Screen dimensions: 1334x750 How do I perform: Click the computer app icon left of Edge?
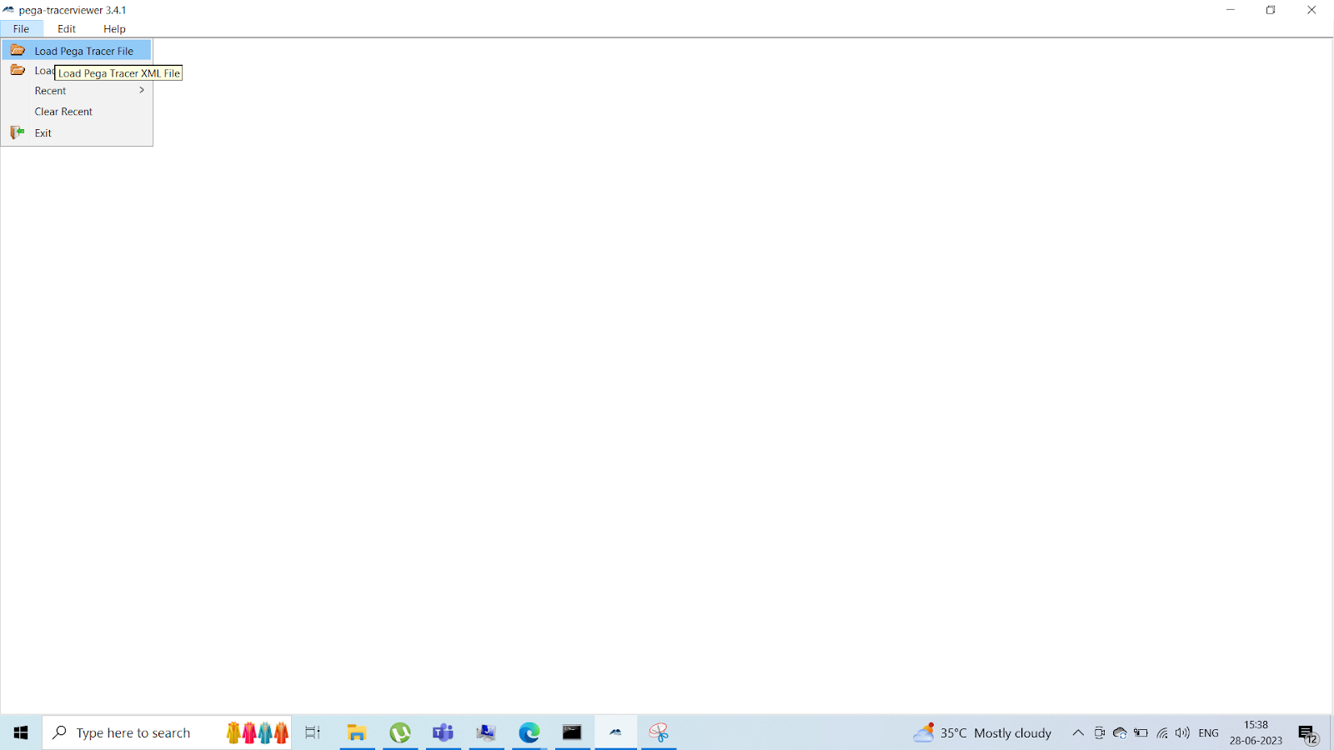click(486, 732)
